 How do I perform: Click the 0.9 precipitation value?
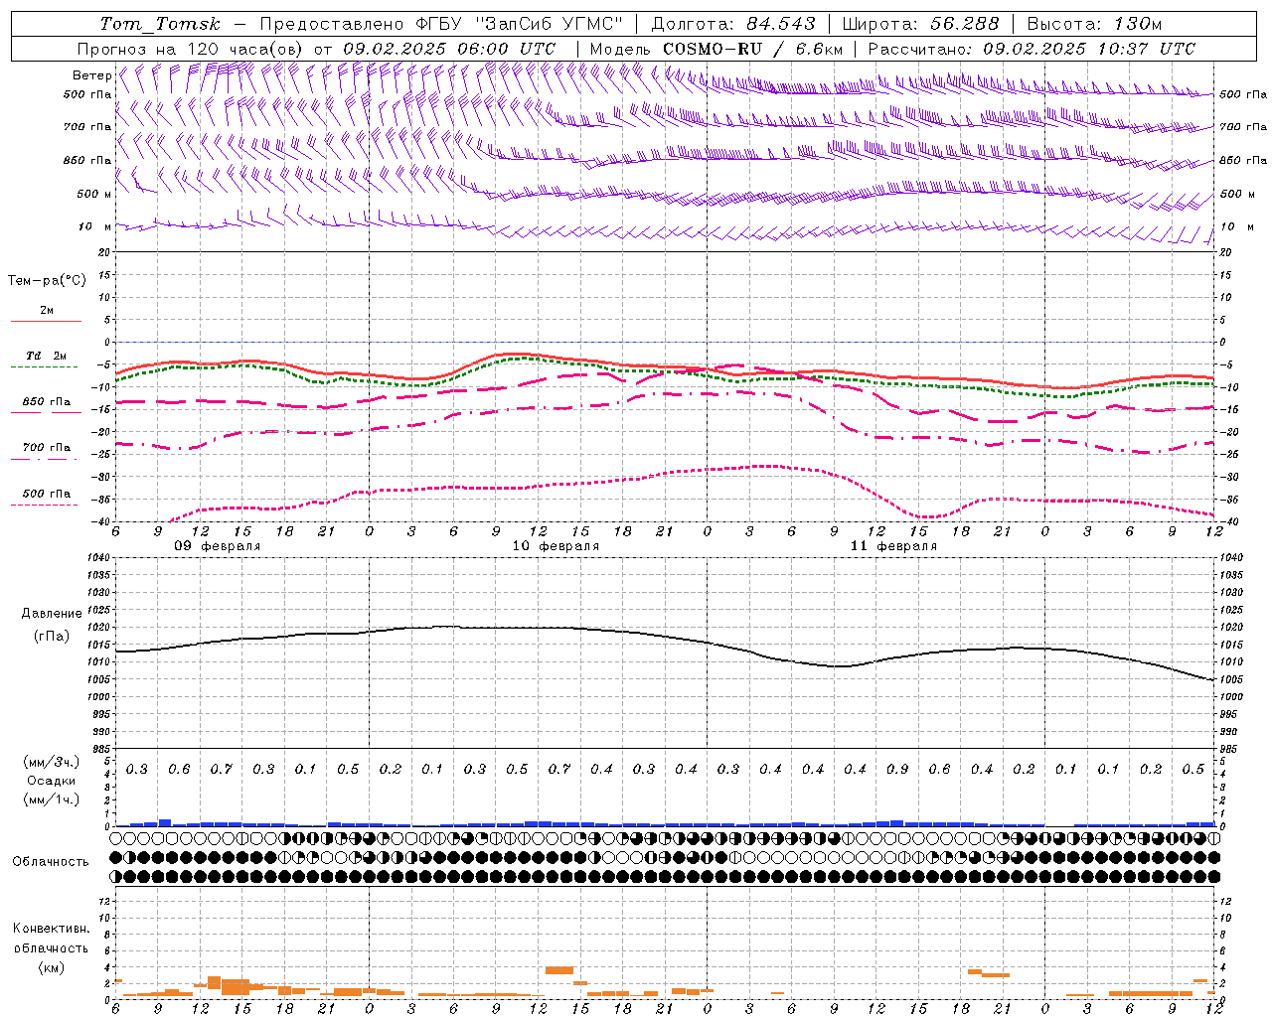[x=897, y=770]
